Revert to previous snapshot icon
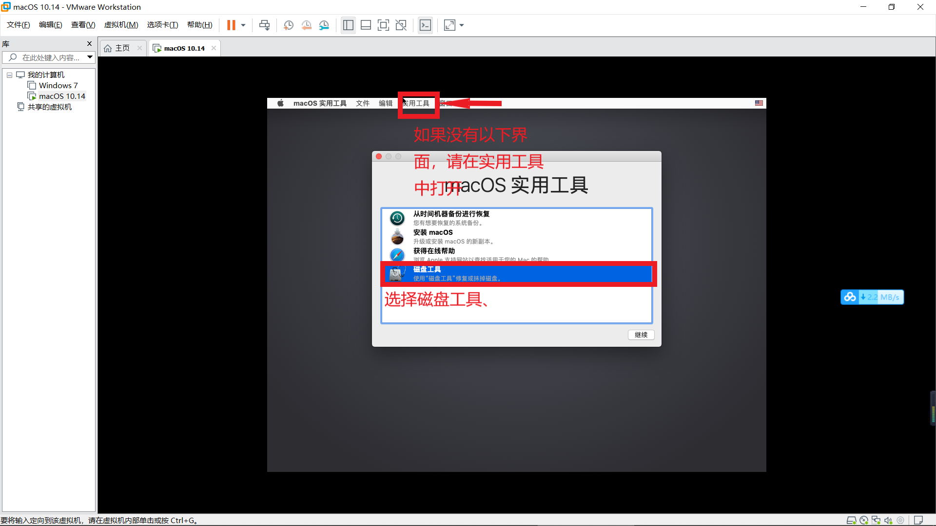936x526 pixels. point(306,25)
